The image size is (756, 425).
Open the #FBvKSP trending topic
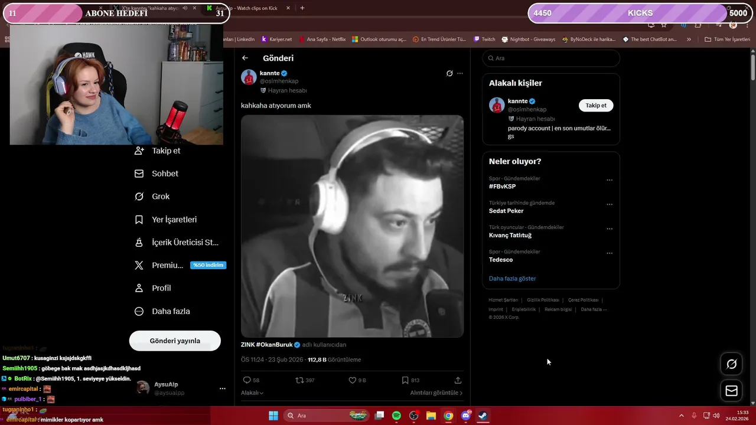click(502, 187)
